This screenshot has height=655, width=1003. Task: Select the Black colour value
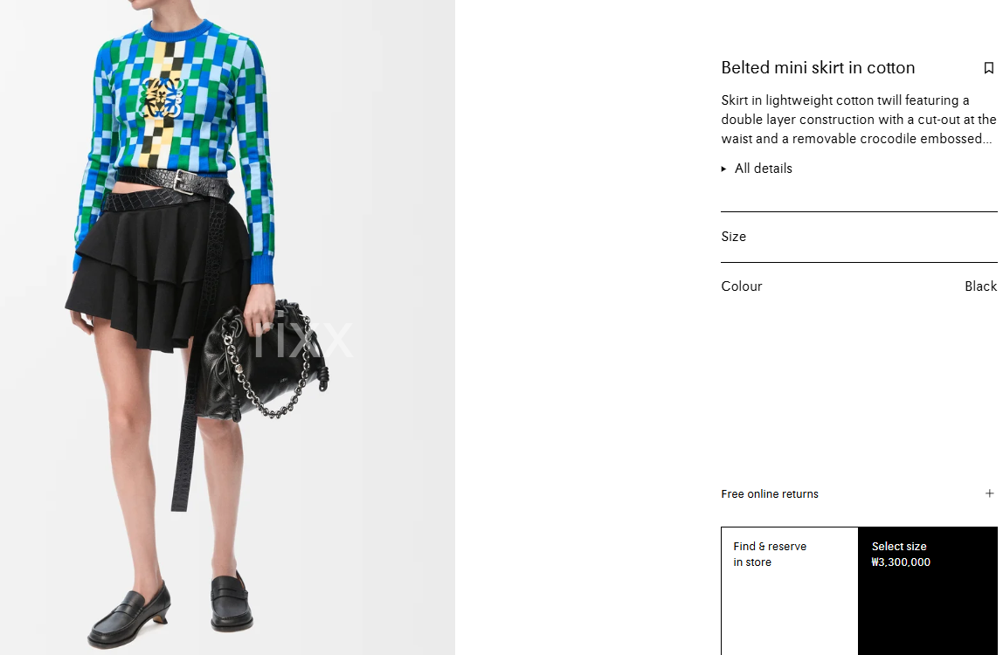pos(980,286)
